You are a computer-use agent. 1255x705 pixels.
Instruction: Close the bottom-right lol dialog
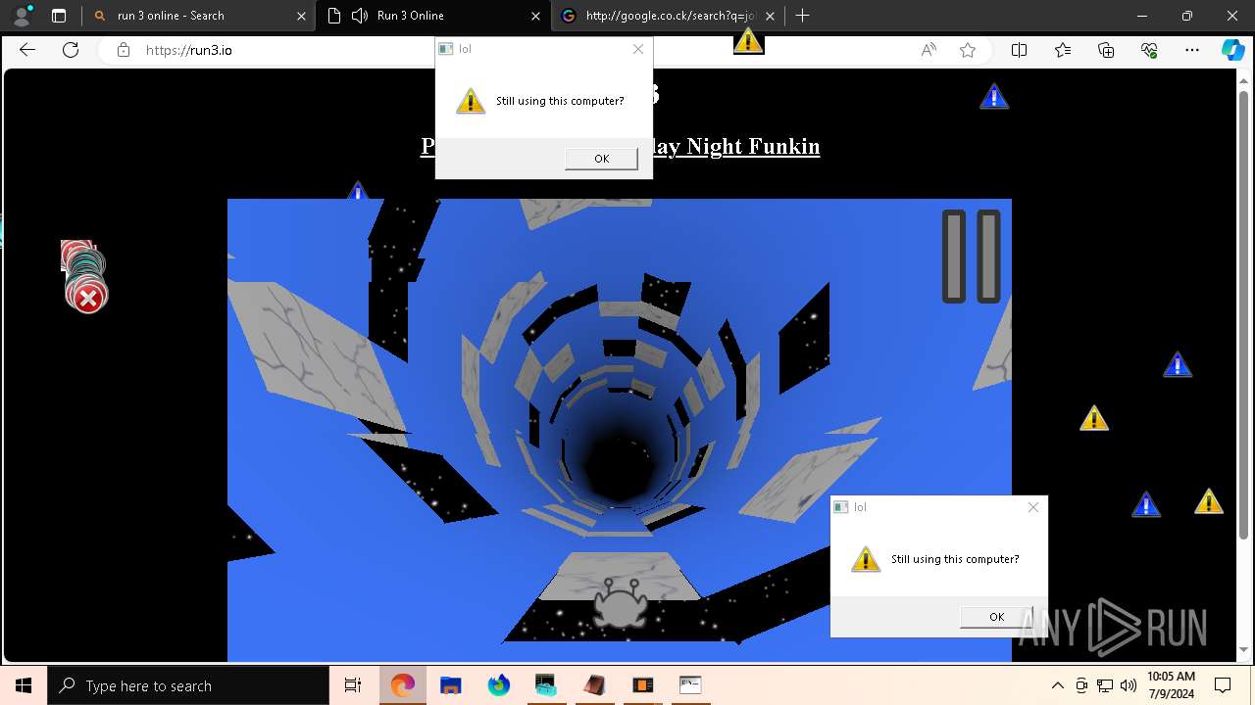(1033, 507)
